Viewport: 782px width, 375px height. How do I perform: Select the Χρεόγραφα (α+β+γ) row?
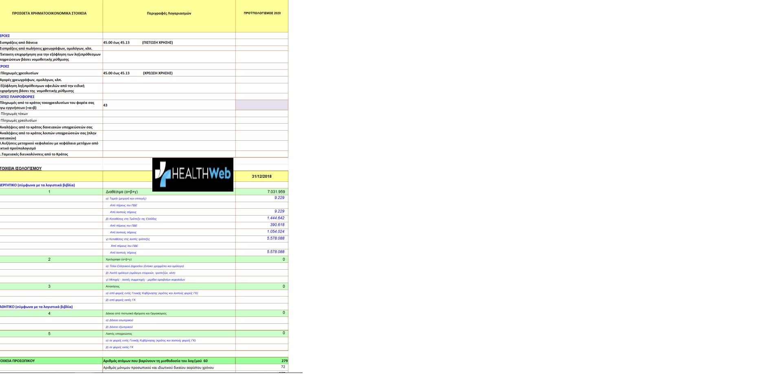tap(144, 259)
